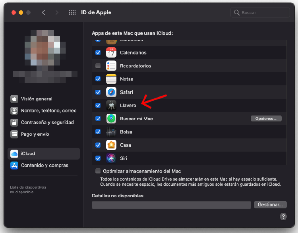
Task: Click the padlock icon beside Contraseña y seguridad
Action: [x=14, y=123]
